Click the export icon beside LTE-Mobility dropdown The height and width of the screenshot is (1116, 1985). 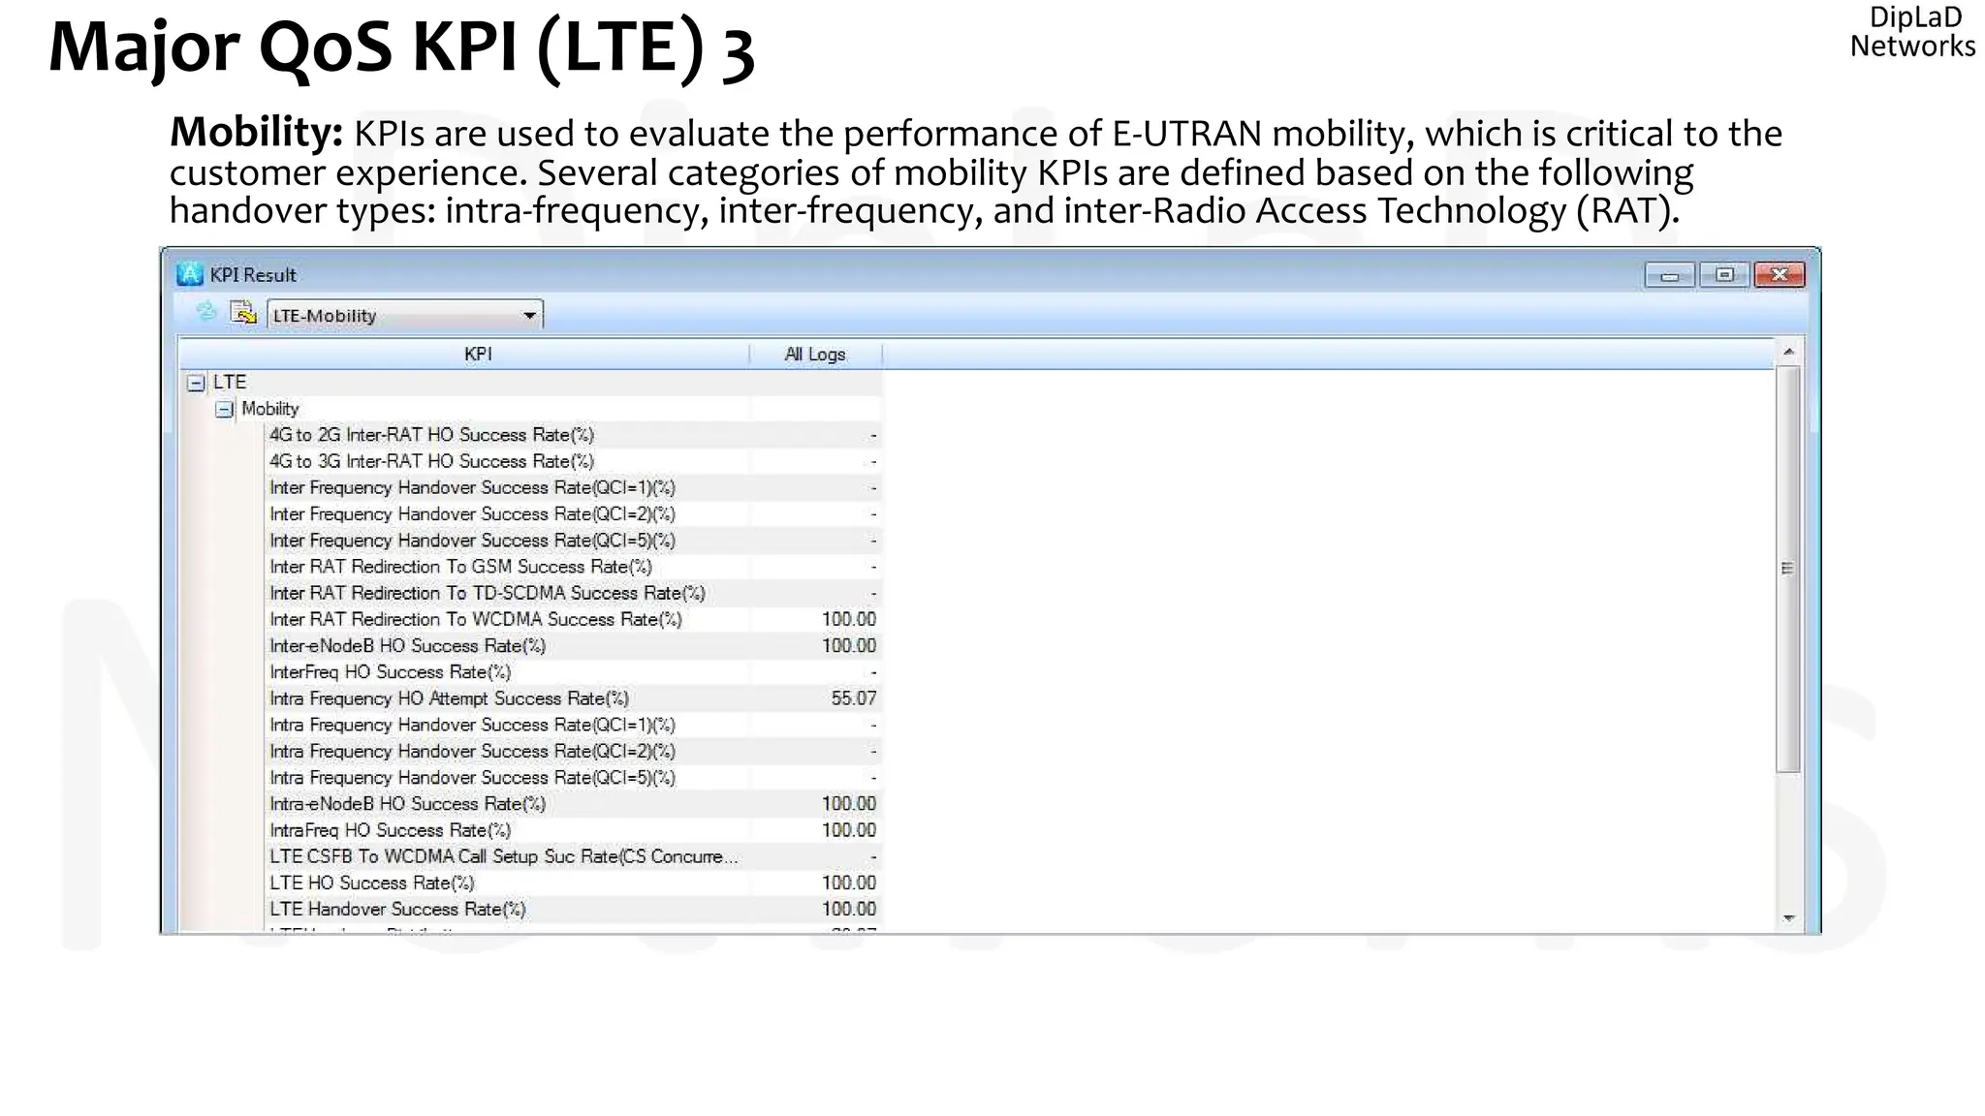pos(243,313)
